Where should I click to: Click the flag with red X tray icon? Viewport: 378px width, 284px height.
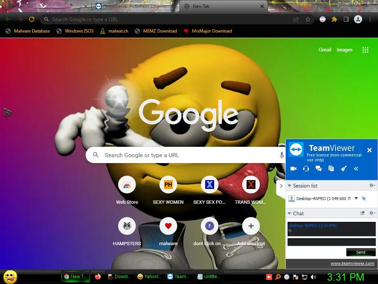[296, 277]
